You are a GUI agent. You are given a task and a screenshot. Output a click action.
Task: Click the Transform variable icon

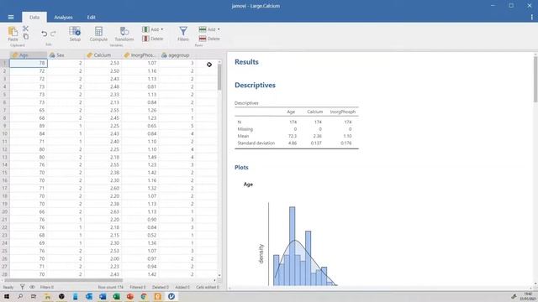click(124, 34)
